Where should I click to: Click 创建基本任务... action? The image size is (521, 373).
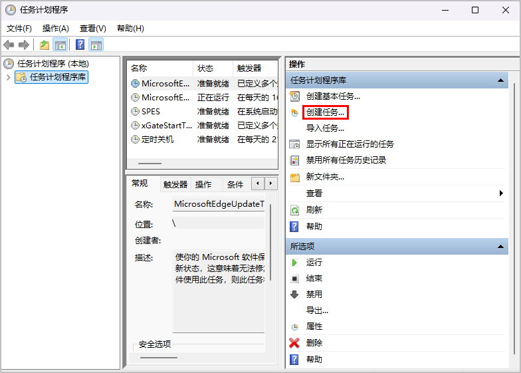[x=333, y=96]
